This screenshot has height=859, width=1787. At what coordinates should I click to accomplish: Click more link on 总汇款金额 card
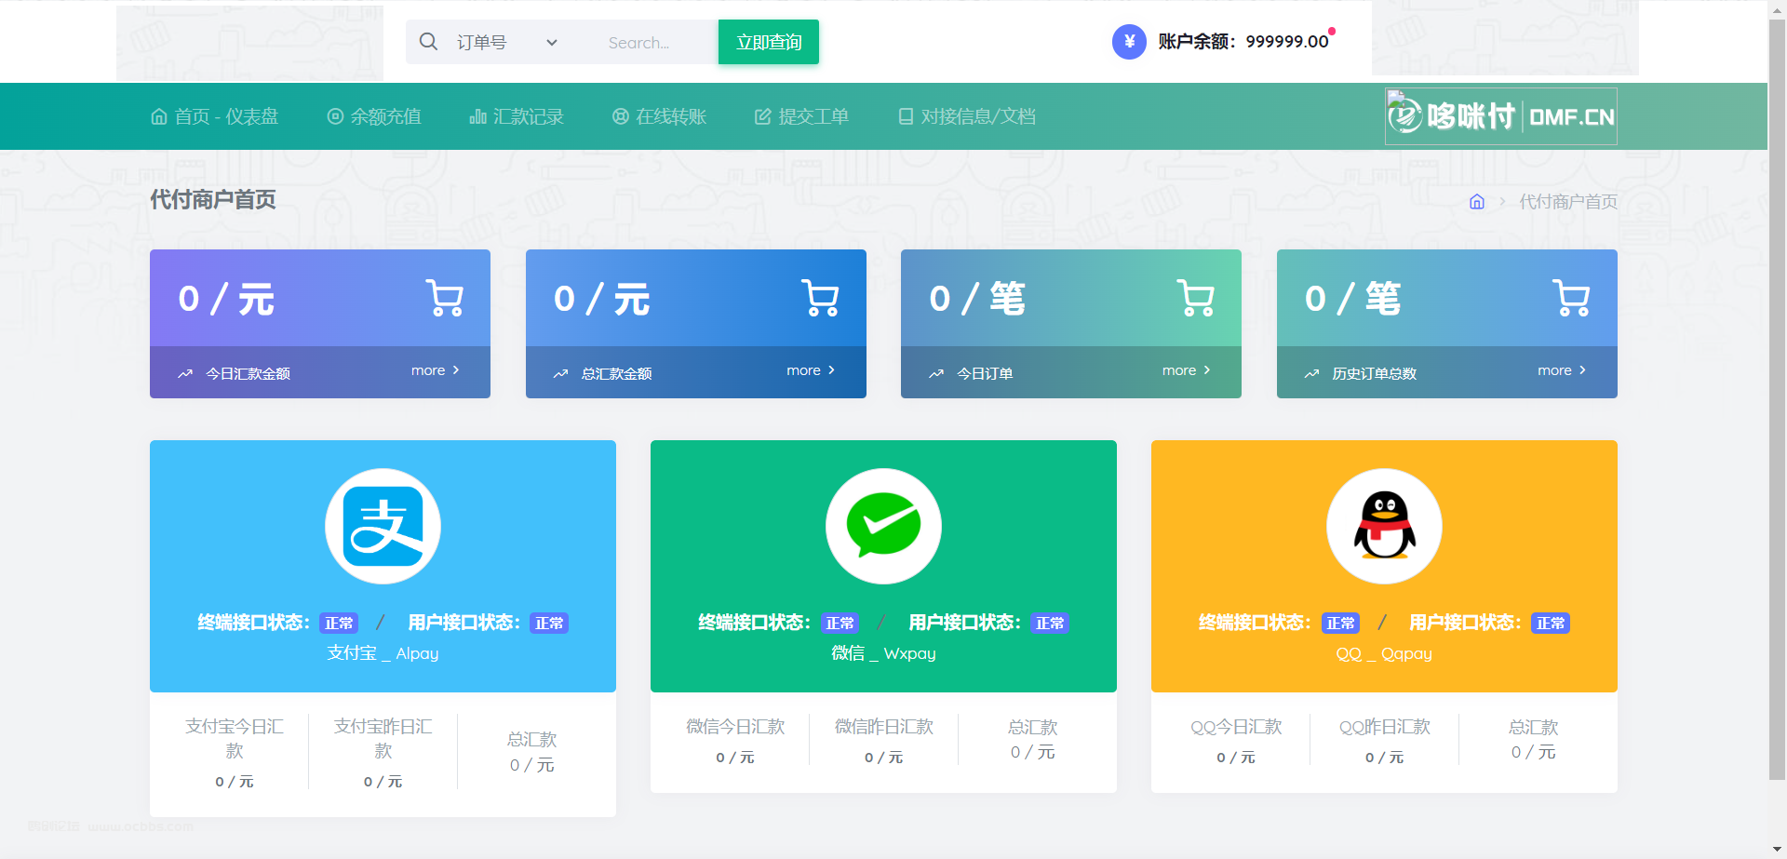(x=811, y=370)
